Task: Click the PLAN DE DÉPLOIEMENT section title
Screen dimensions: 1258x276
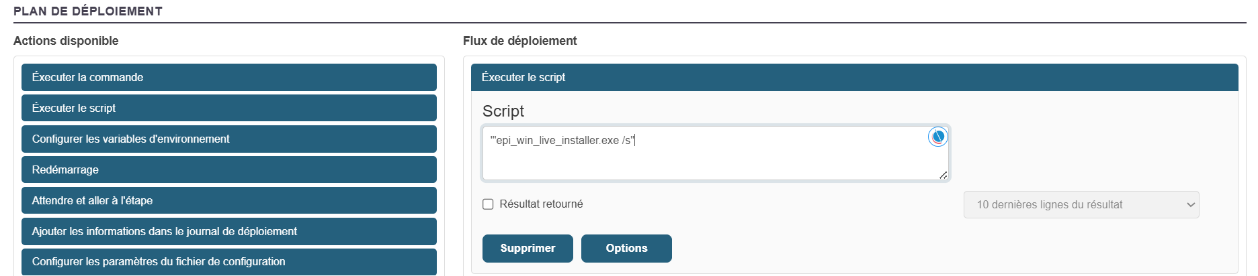Action: pos(88,11)
